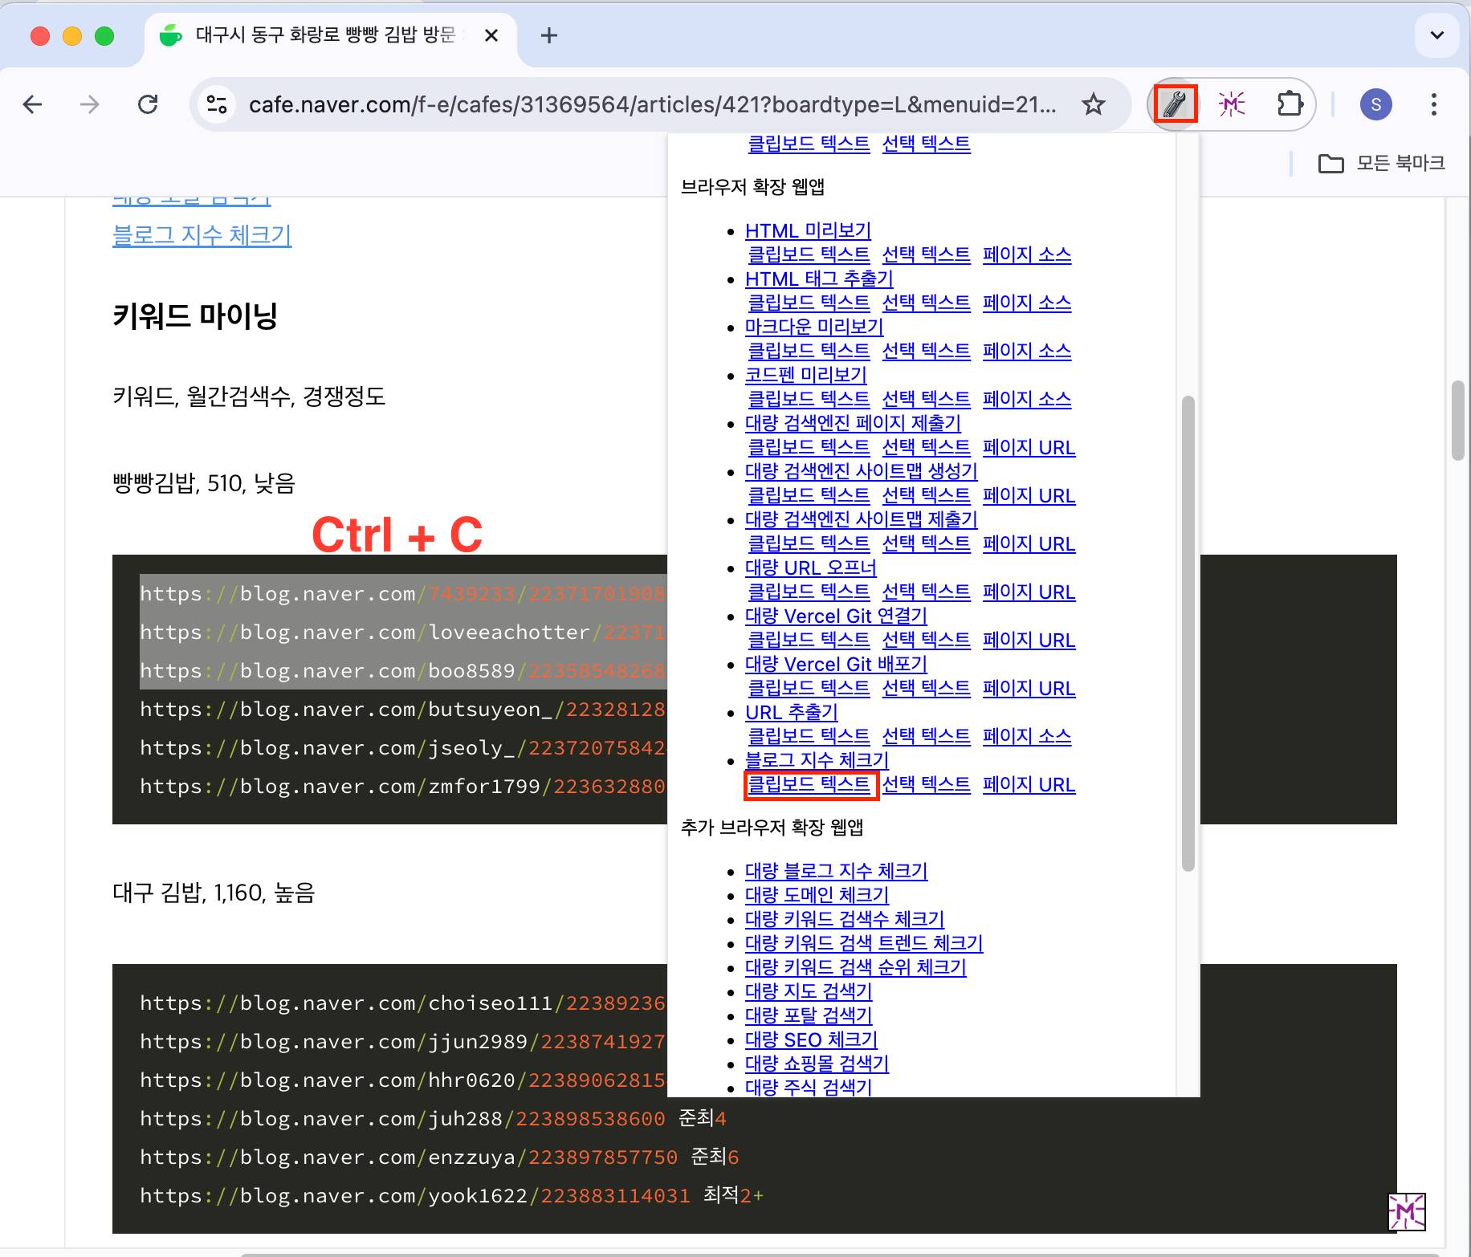Open the 대량 SEO 체크기 link
The height and width of the screenshot is (1257, 1471).
click(x=811, y=1039)
